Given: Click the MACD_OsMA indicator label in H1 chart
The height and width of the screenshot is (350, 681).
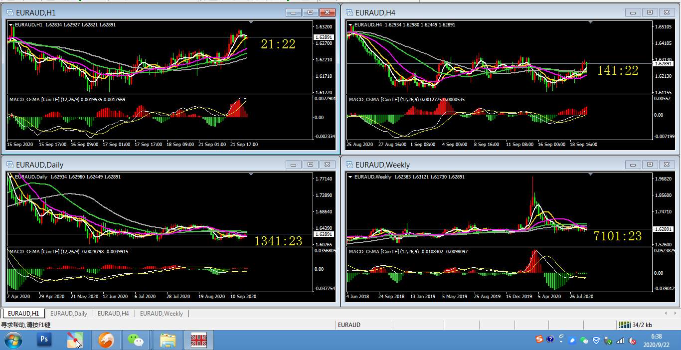Looking at the screenshot, I should 67,100.
